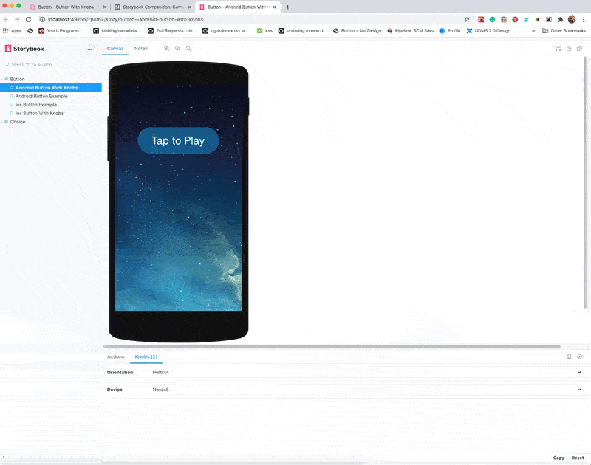Open the Actions addon tab
This screenshot has width=591, height=465.
116,356
